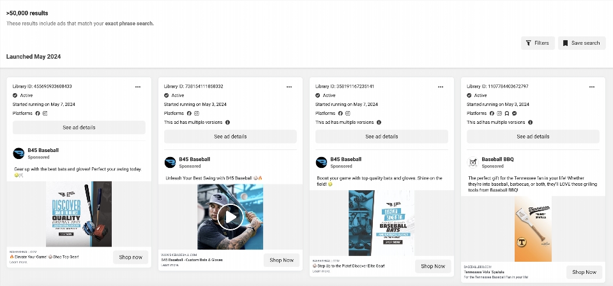Click Shop Now on Tennessee Vols Spatula ad
The width and height of the screenshot is (613, 286).
[584, 273]
